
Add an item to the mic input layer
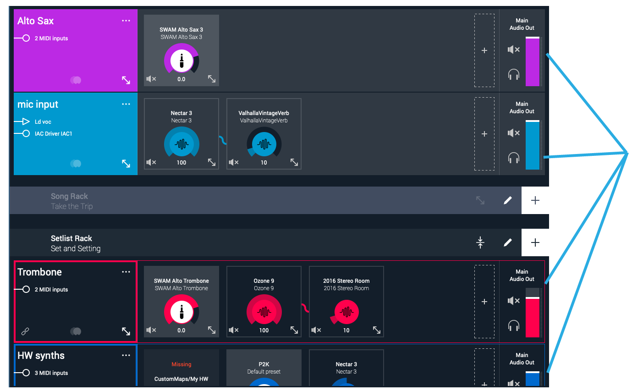[484, 134]
